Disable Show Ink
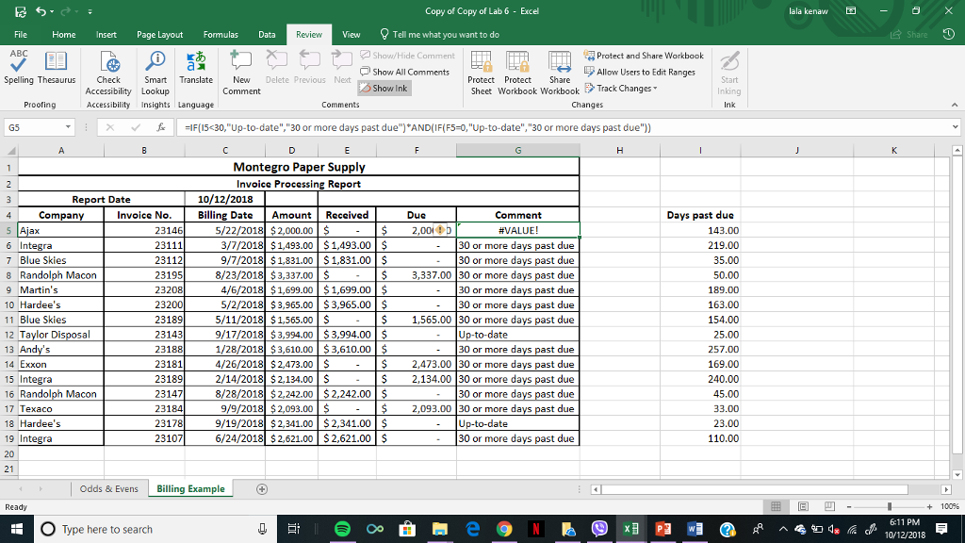Viewport: 965px width, 543px height. pyautogui.click(x=382, y=88)
